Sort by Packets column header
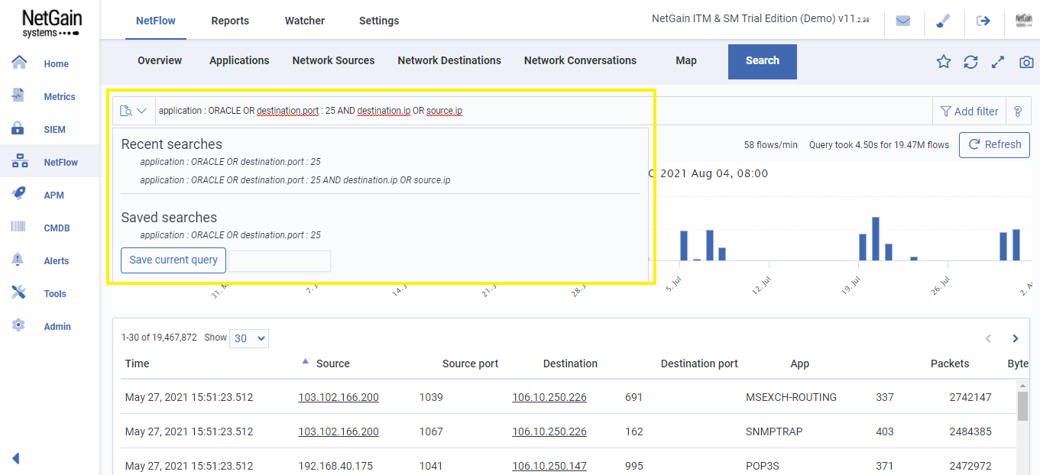Viewport: 1040px width, 475px height. [950, 364]
